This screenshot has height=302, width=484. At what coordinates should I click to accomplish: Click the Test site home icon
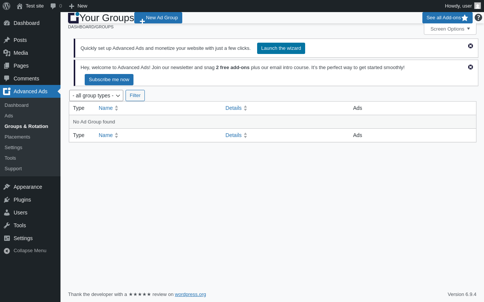[20, 6]
